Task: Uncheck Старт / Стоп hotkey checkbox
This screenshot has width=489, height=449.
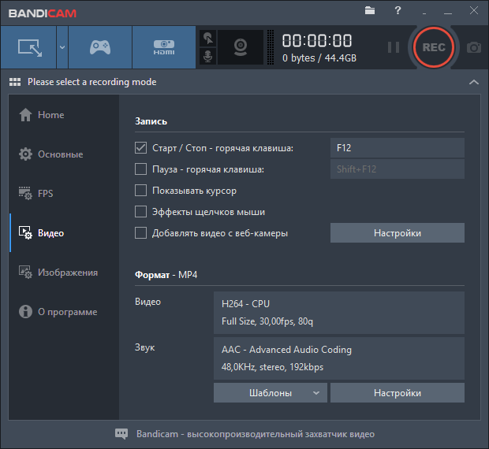Action: 141,148
